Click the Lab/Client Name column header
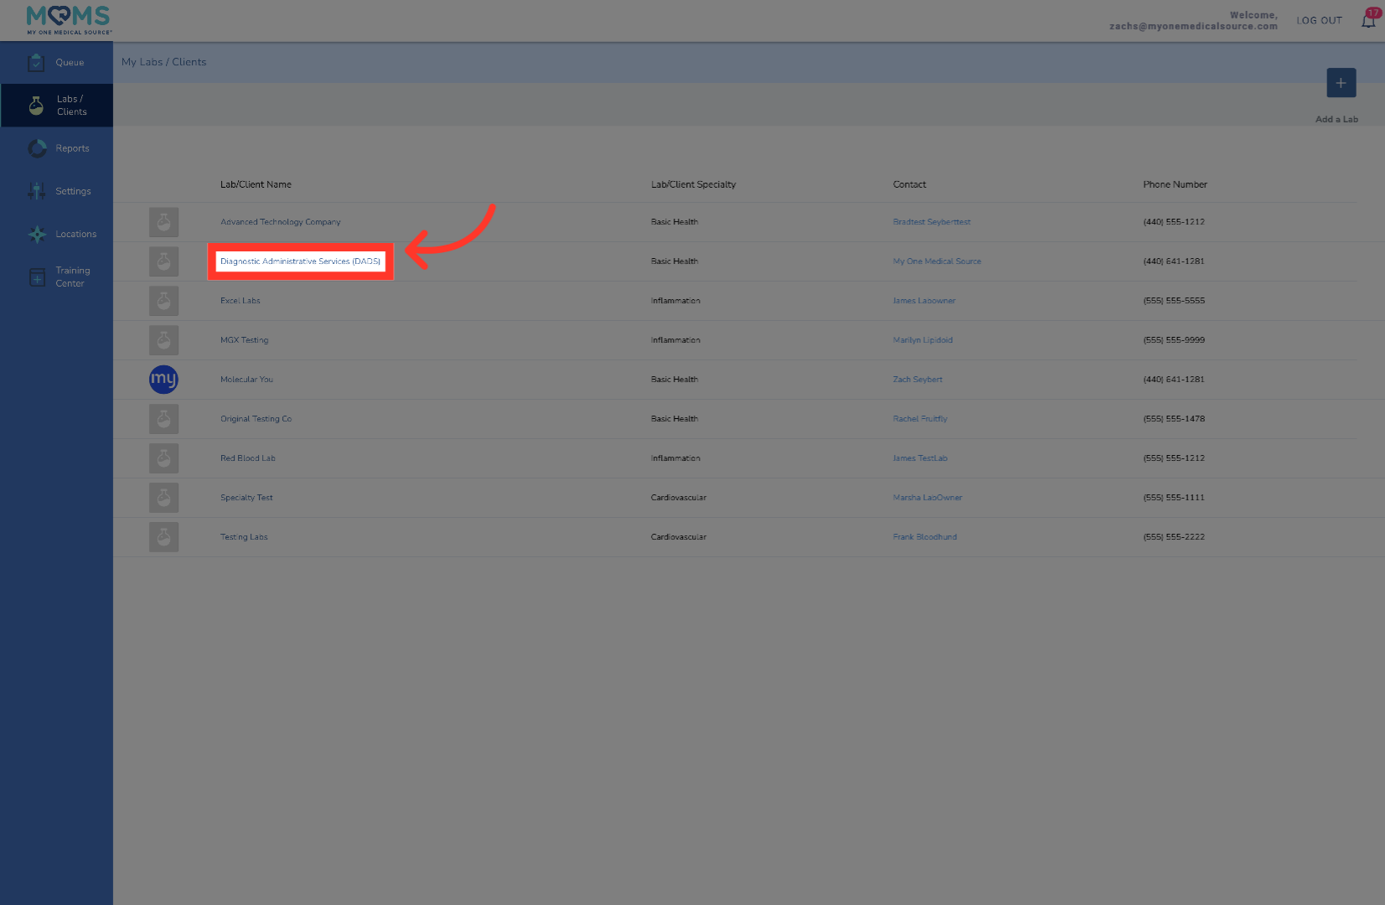1385x905 pixels. [256, 184]
